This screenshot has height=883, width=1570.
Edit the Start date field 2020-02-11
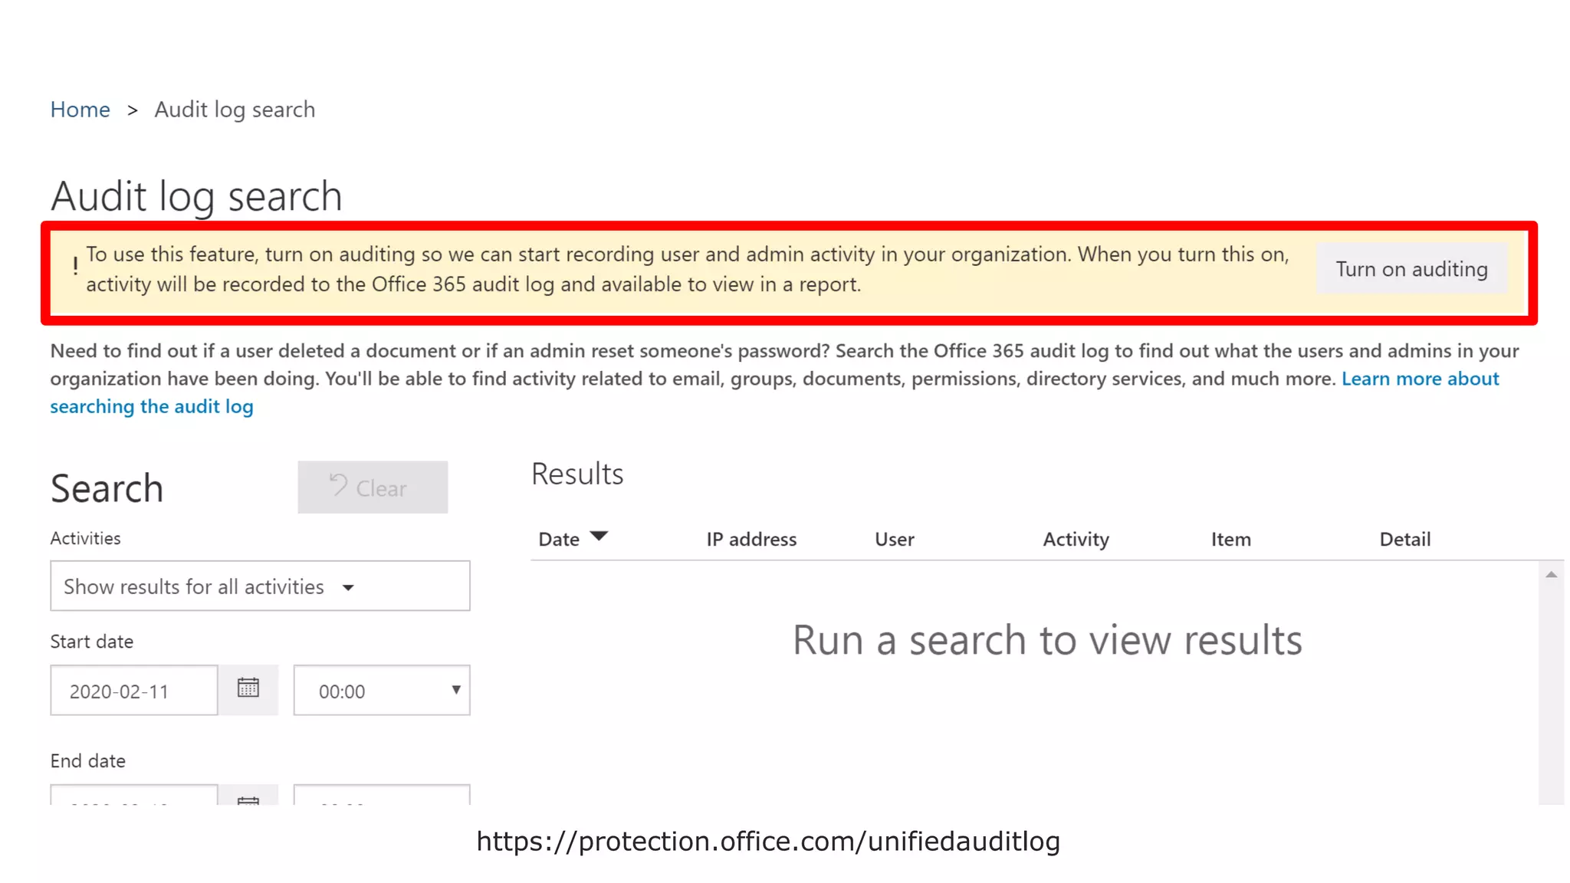(134, 691)
